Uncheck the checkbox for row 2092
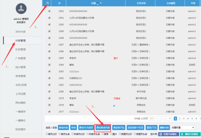201x138 pixels. [49, 11]
